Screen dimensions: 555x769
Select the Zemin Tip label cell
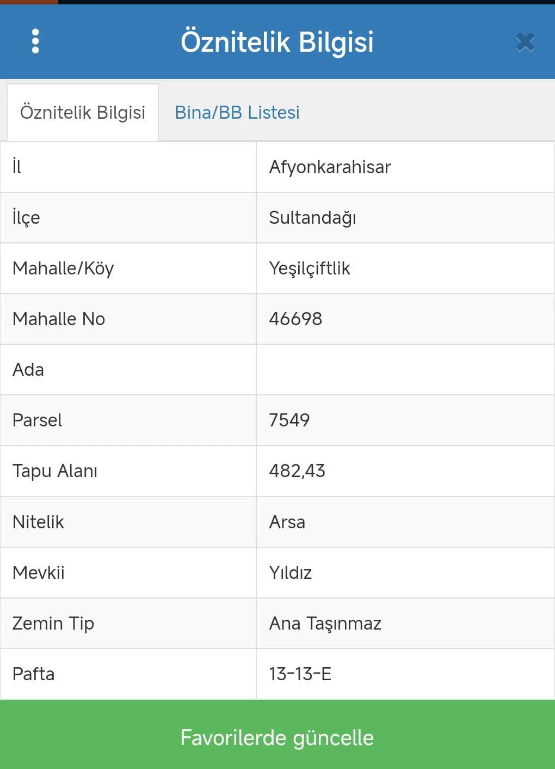tap(128, 624)
